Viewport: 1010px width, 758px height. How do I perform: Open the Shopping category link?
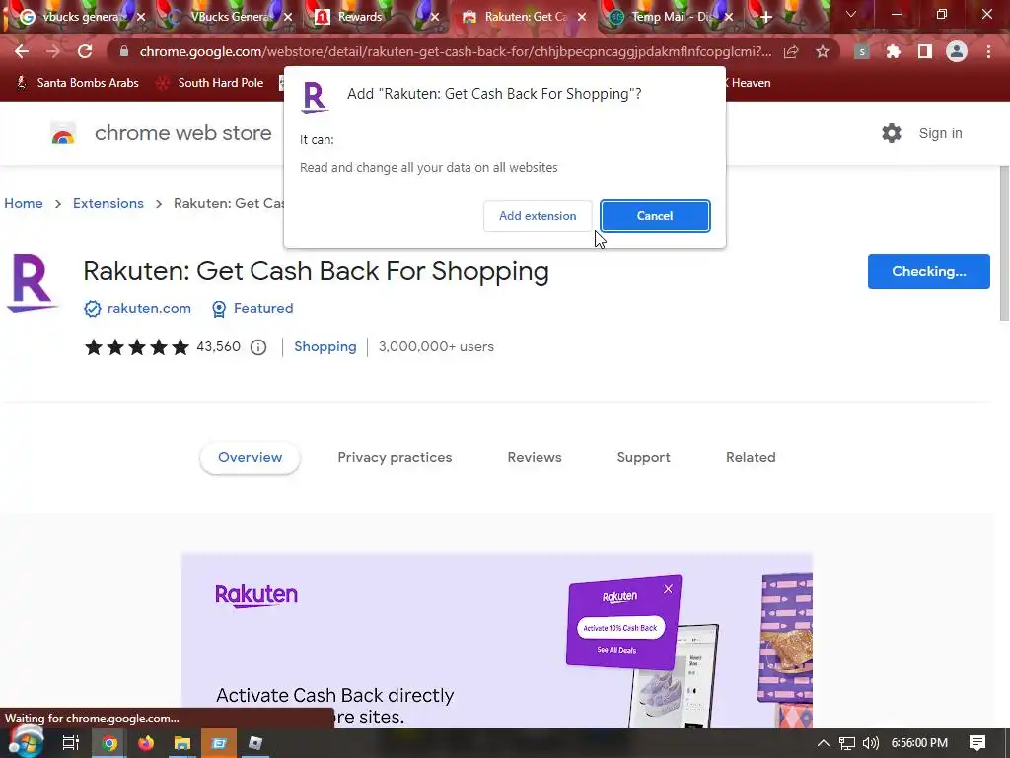[325, 346]
